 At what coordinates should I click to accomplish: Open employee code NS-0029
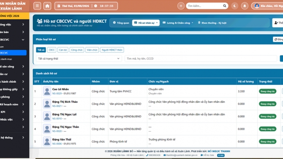coord(57,94)
